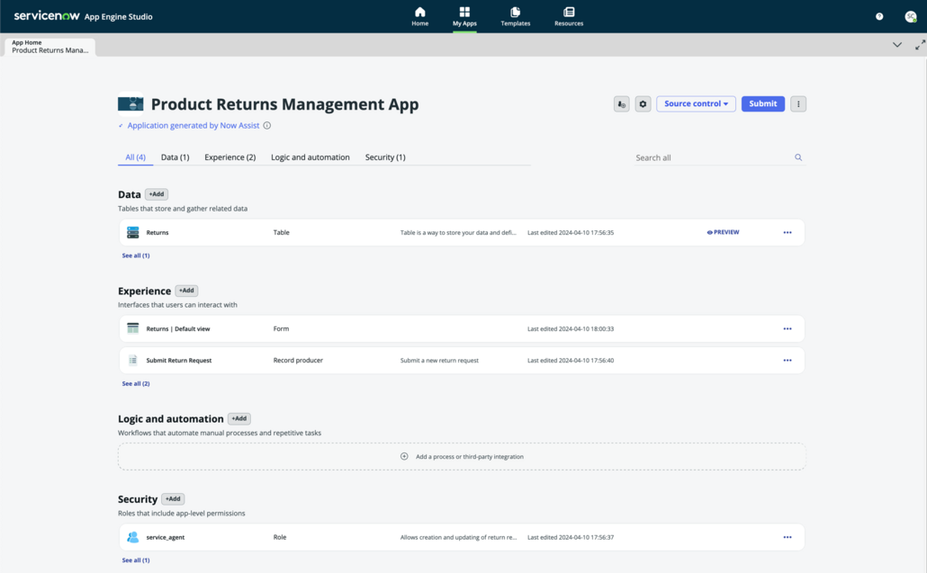Click the plus circle icon in automation box
The image size is (927, 573).
[404, 457]
